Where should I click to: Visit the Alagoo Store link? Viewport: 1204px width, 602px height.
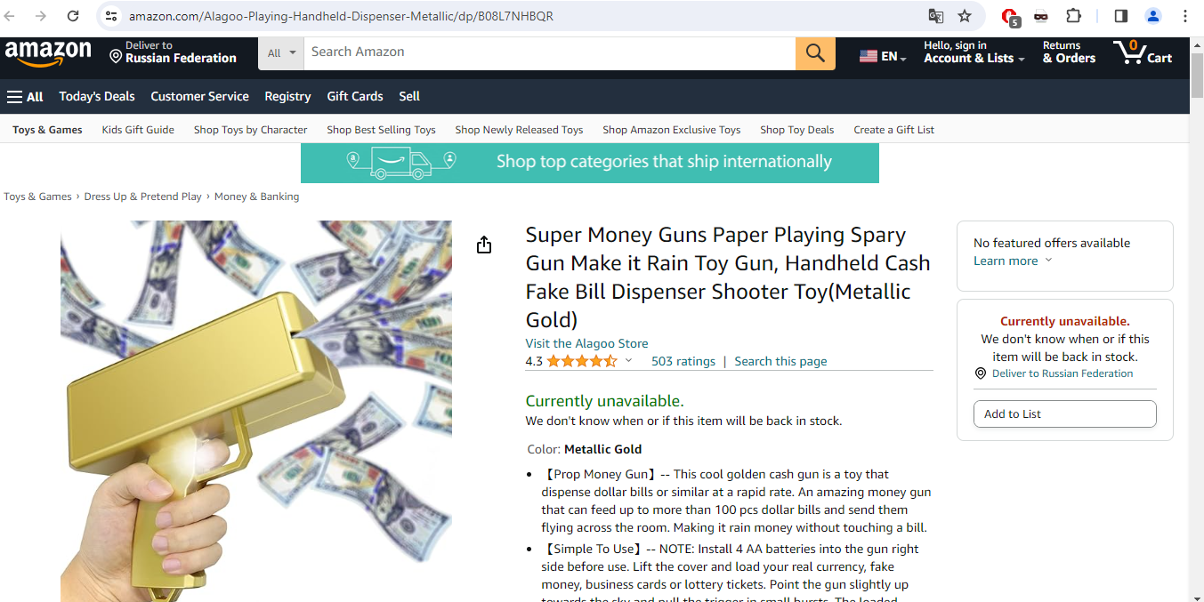pos(586,343)
